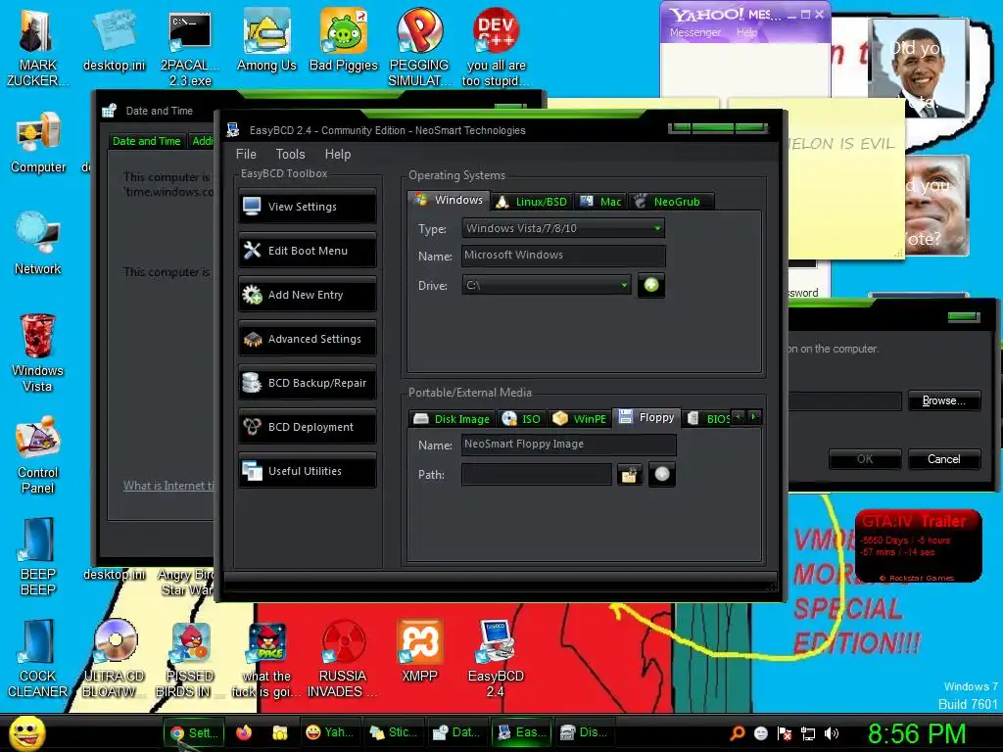Viewport: 1003px width, 752px height.
Task: Select the ISO media tab
Action: [521, 419]
